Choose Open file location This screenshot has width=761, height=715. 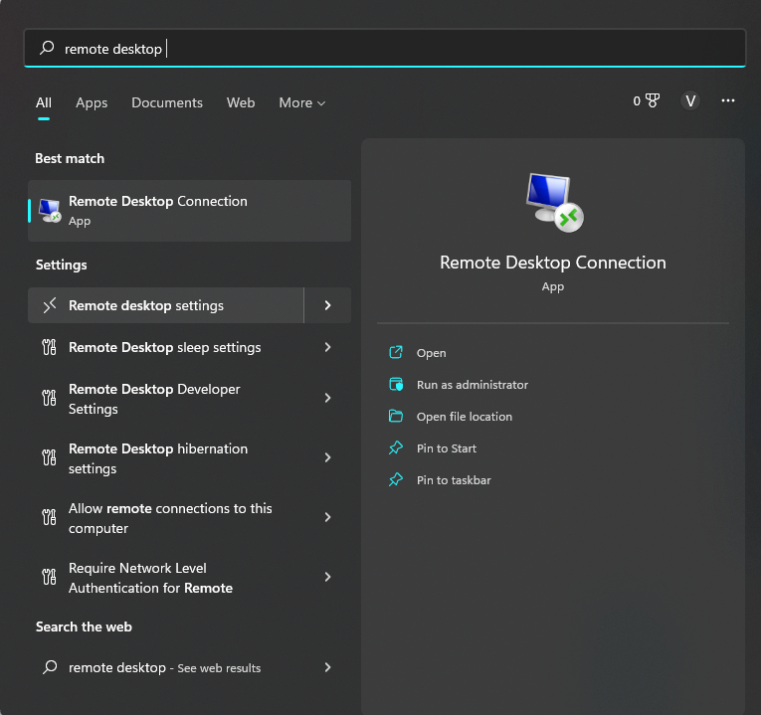[464, 417]
